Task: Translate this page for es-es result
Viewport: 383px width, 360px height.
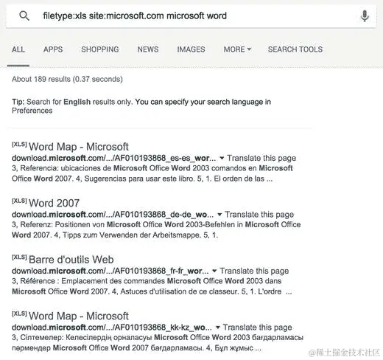Action: [x=261, y=158]
